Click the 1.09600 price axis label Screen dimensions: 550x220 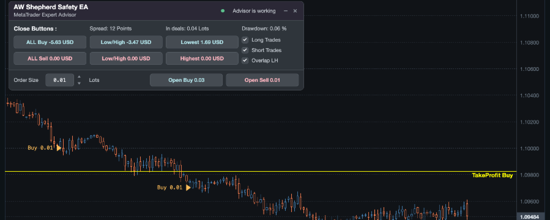pyautogui.click(x=529, y=202)
